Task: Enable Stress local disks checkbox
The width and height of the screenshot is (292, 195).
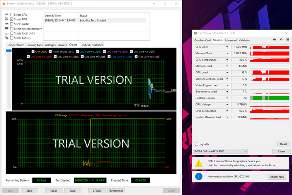Action: click(x=12, y=33)
